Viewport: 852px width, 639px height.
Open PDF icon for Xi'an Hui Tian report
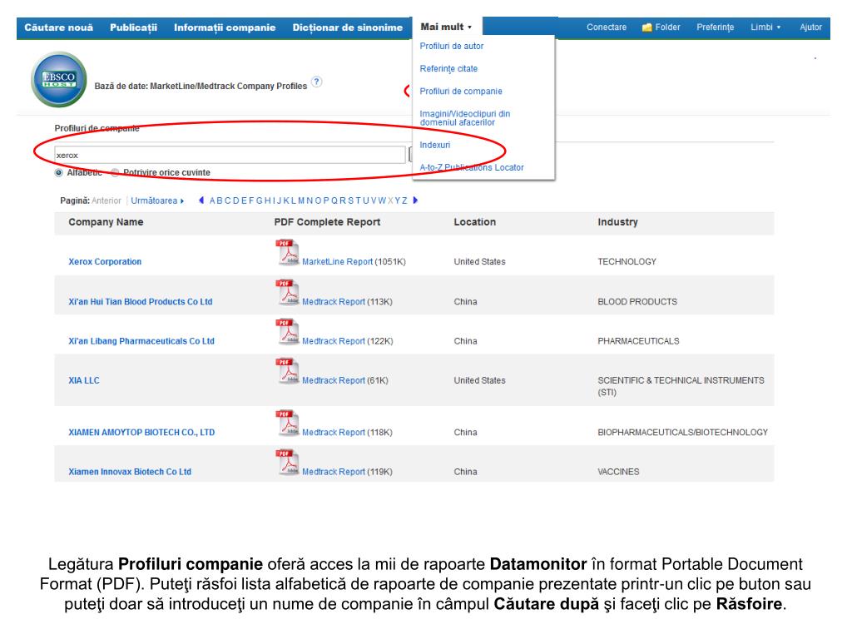[x=287, y=293]
